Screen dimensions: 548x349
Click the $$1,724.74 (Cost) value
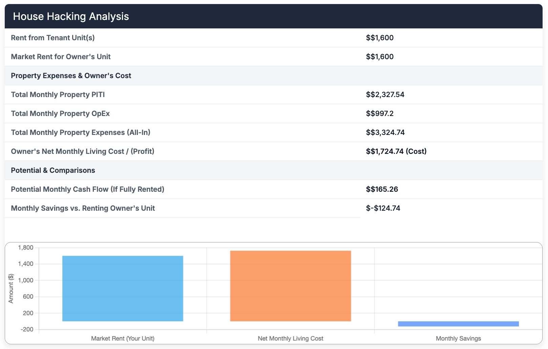(x=396, y=152)
